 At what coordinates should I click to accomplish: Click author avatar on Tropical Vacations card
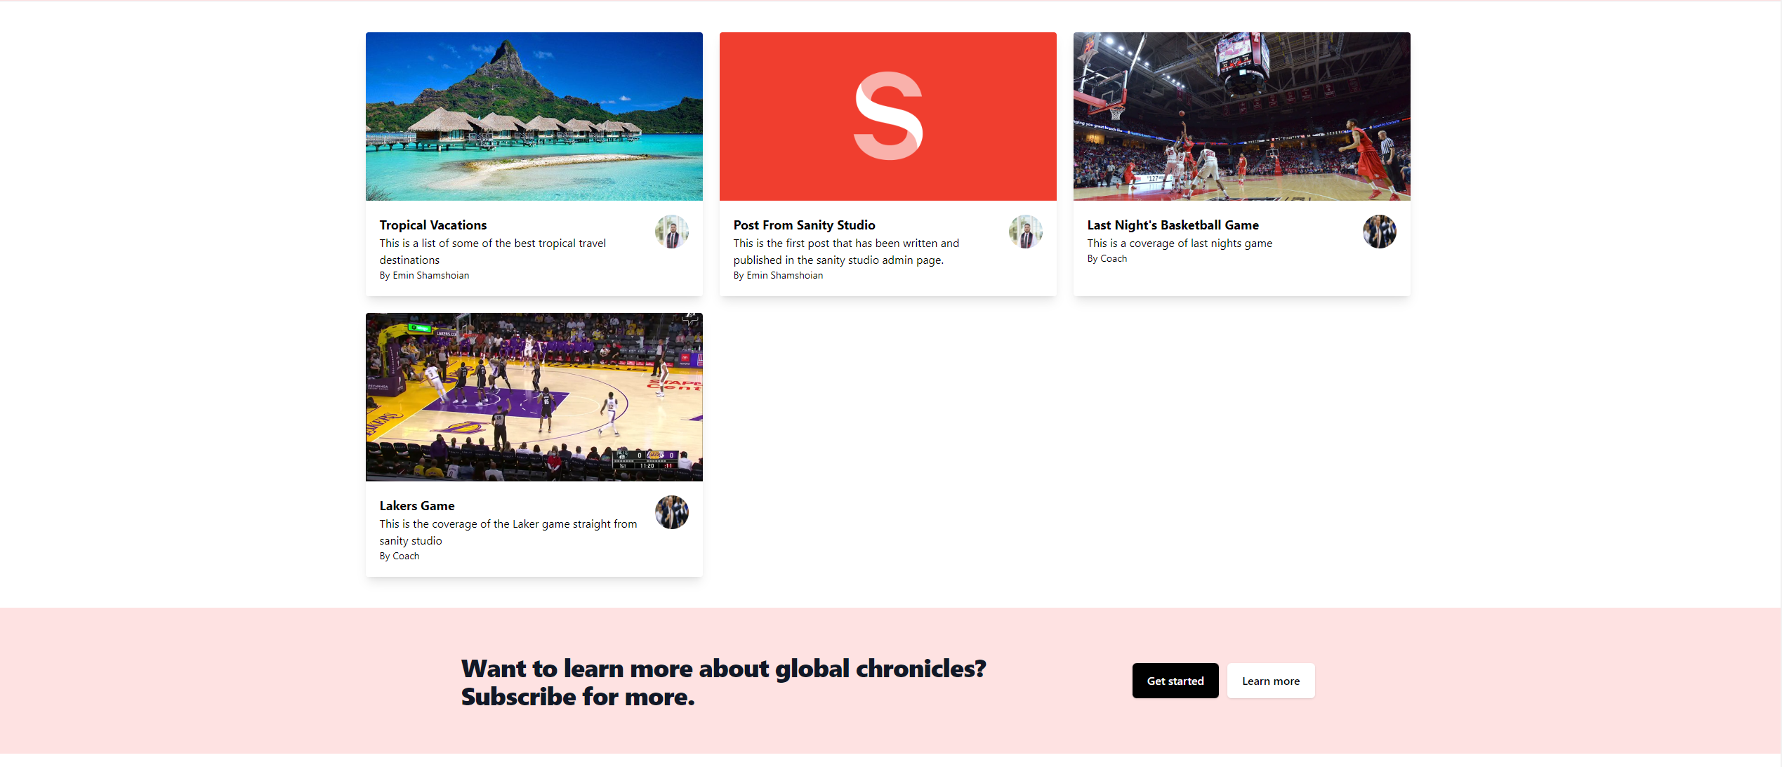coord(671,232)
